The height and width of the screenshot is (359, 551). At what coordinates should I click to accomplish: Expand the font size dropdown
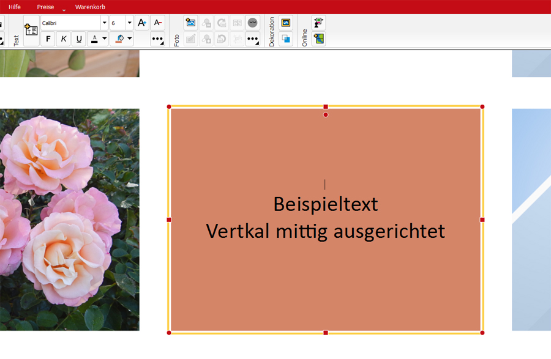(x=129, y=23)
